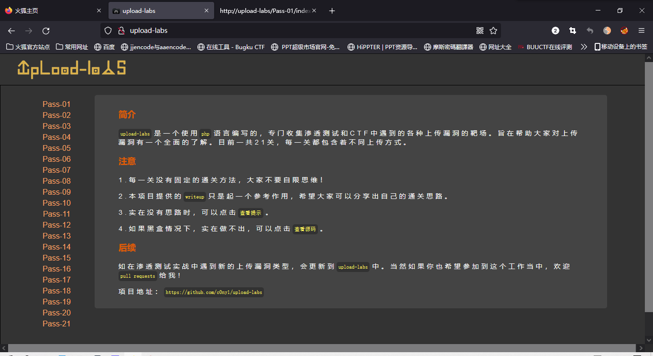
Task: Open Pass-07 in the sidebar
Action: point(56,170)
